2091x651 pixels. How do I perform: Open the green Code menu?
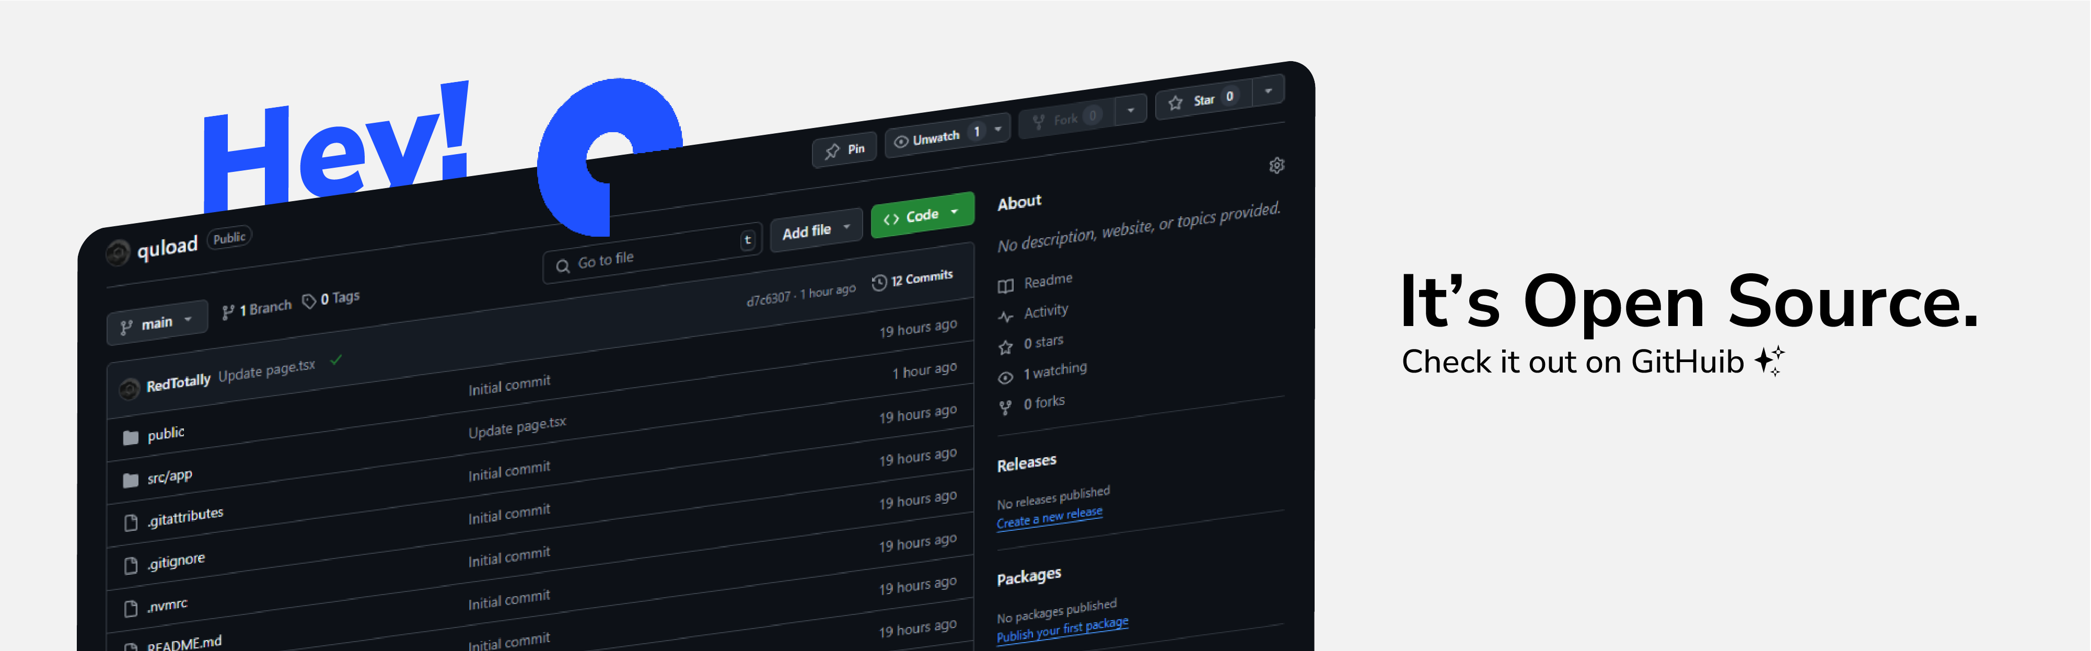click(921, 216)
